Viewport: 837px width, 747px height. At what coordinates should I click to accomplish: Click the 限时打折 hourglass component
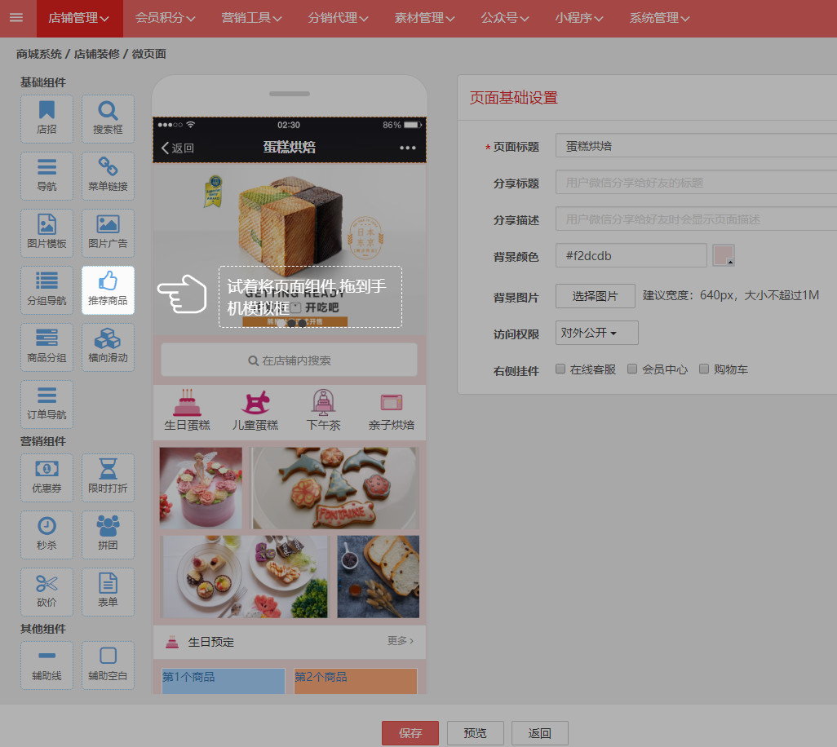tap(108, 477)
